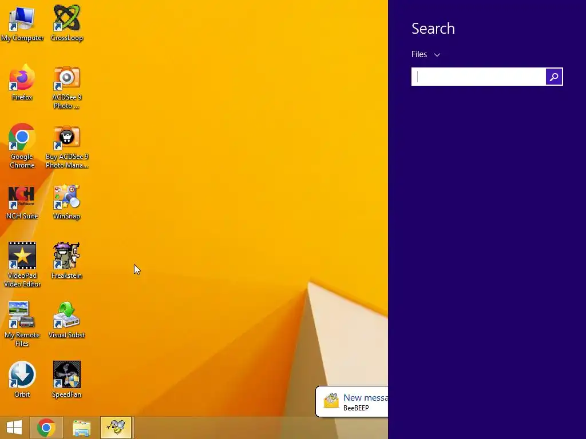
Task: Open Firefox from the desktop
Action: point(22,82)
